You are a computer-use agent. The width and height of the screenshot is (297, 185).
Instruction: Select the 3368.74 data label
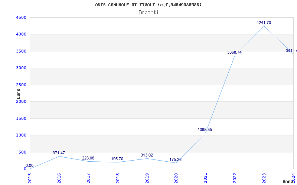[234, 52]
